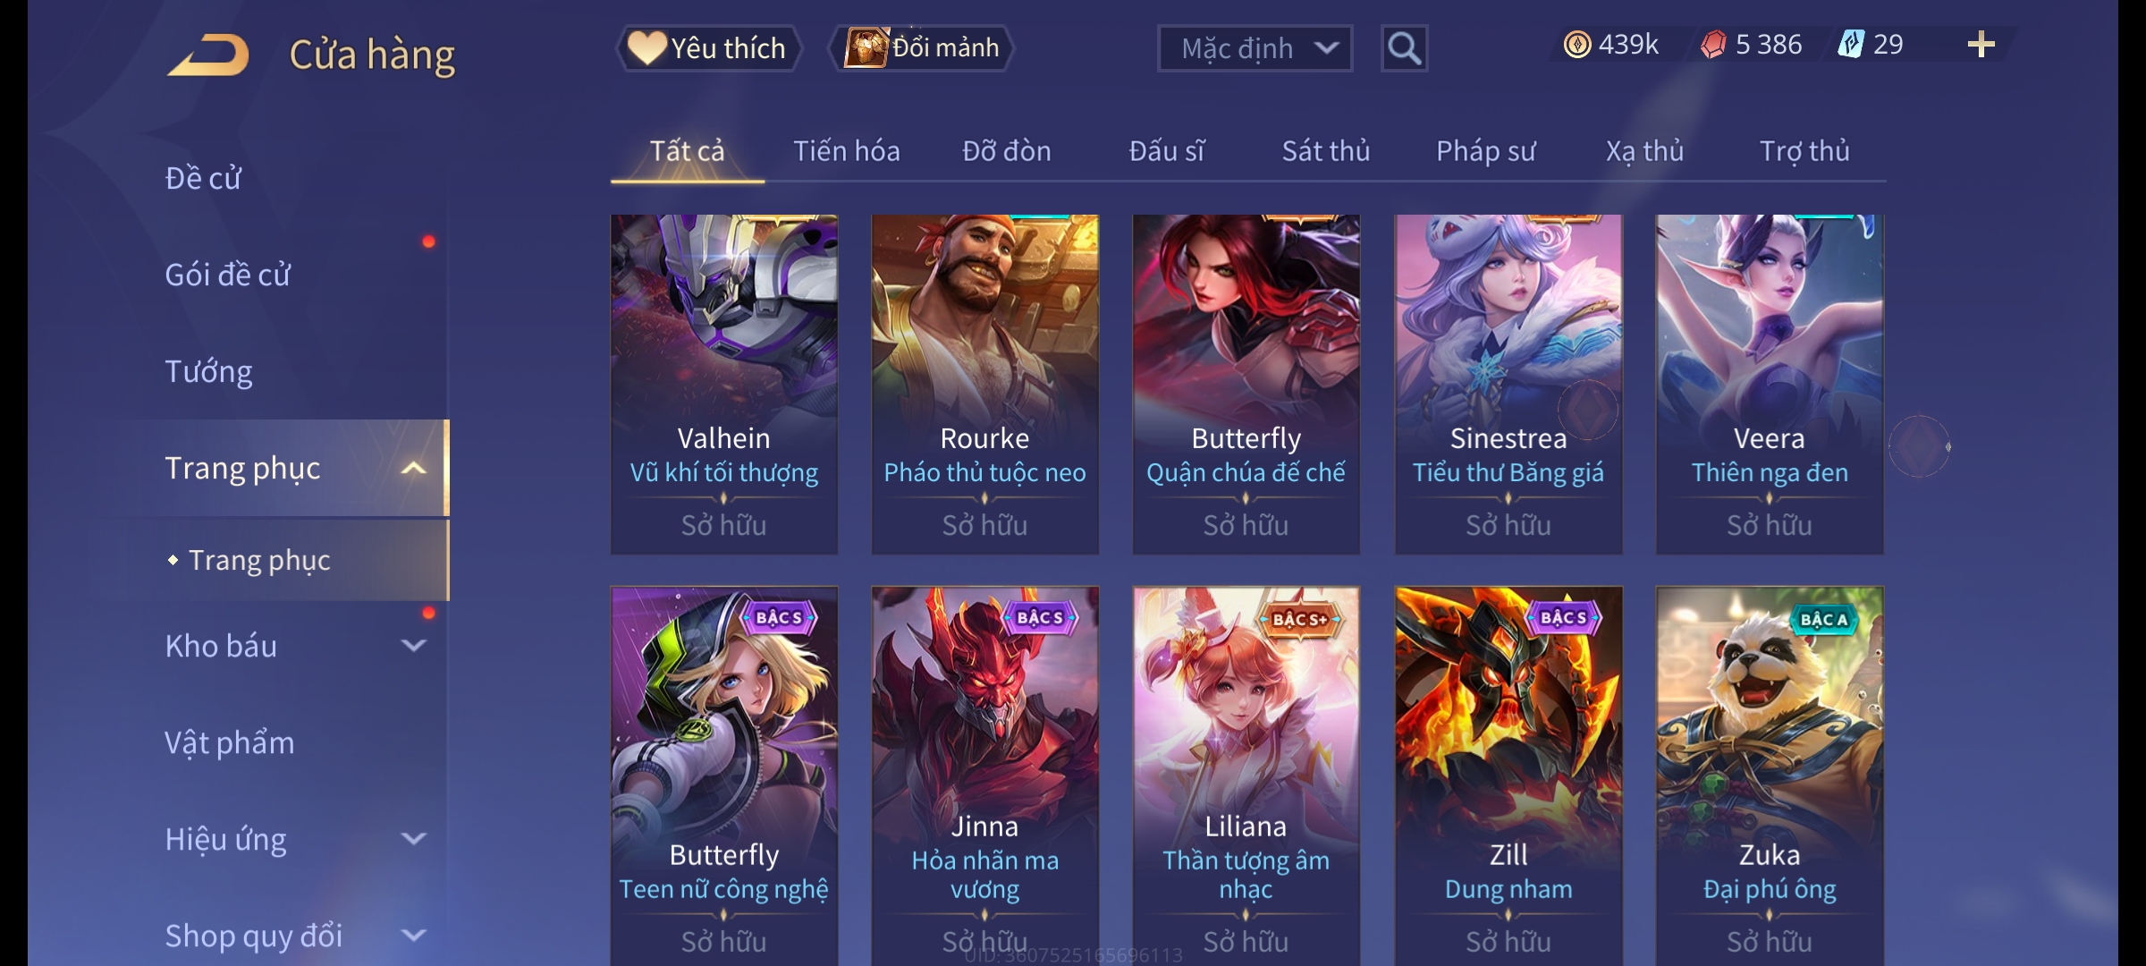Tap the red ruby currency icon
Image resolution: width=2146 pixels, height=966 pixels.
click(x=1713, y=45)
